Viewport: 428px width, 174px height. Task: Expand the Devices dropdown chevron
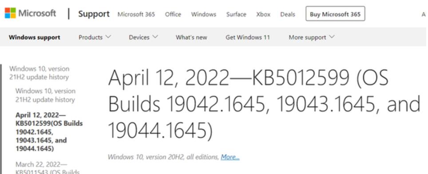click(x=155, y=36)
